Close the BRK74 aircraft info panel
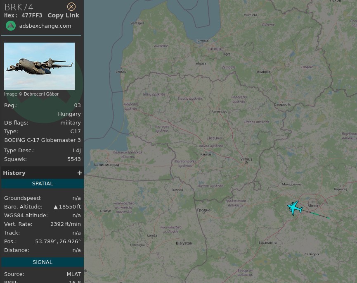This screenshot has width=357, height=283. click(x=71, y=7)
